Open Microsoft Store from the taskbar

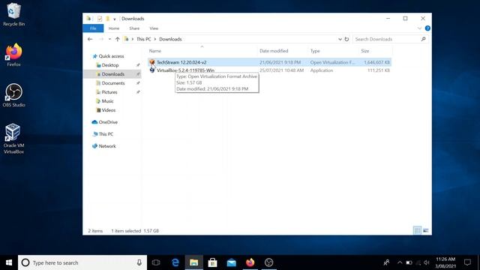pos(212,262)
